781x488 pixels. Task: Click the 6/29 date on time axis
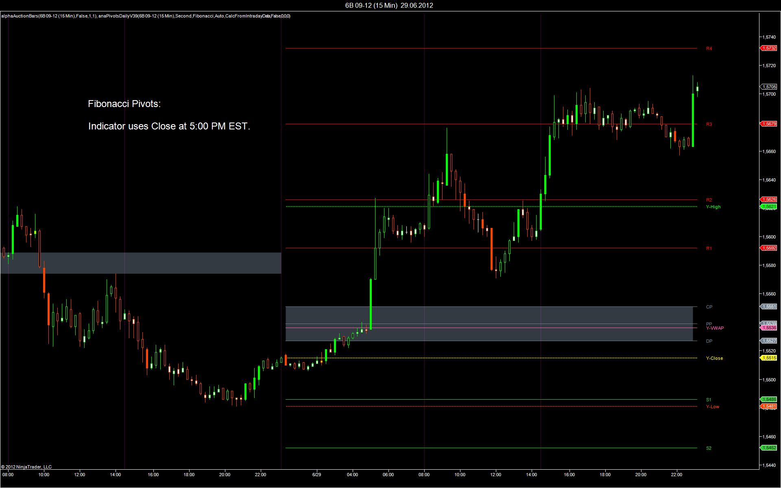pos(316,475)
